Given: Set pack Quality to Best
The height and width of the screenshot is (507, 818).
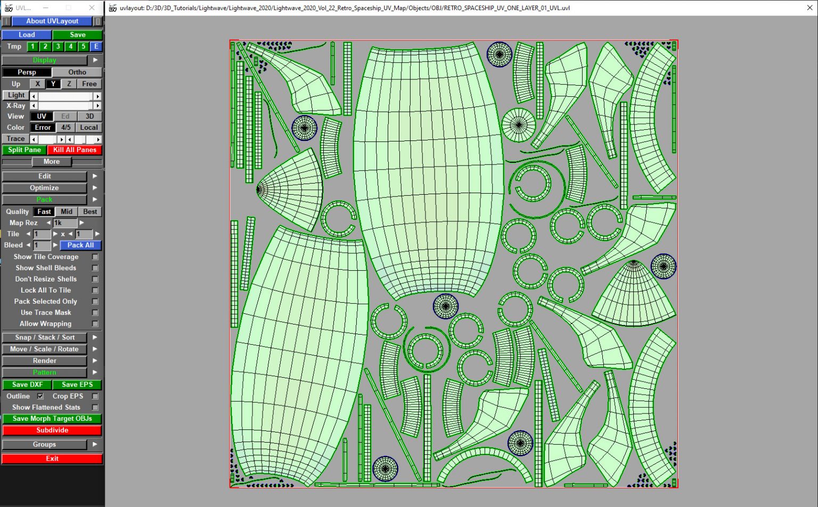Looking at the screenshot, I should (x=89, y=211).
